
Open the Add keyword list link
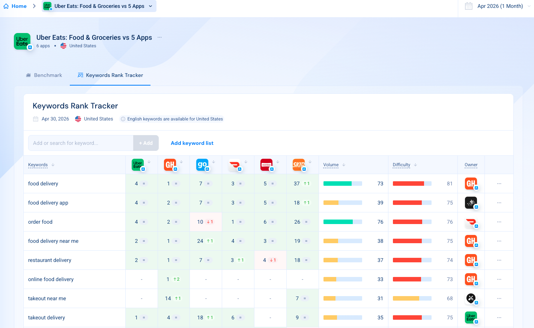click(192, 143)
